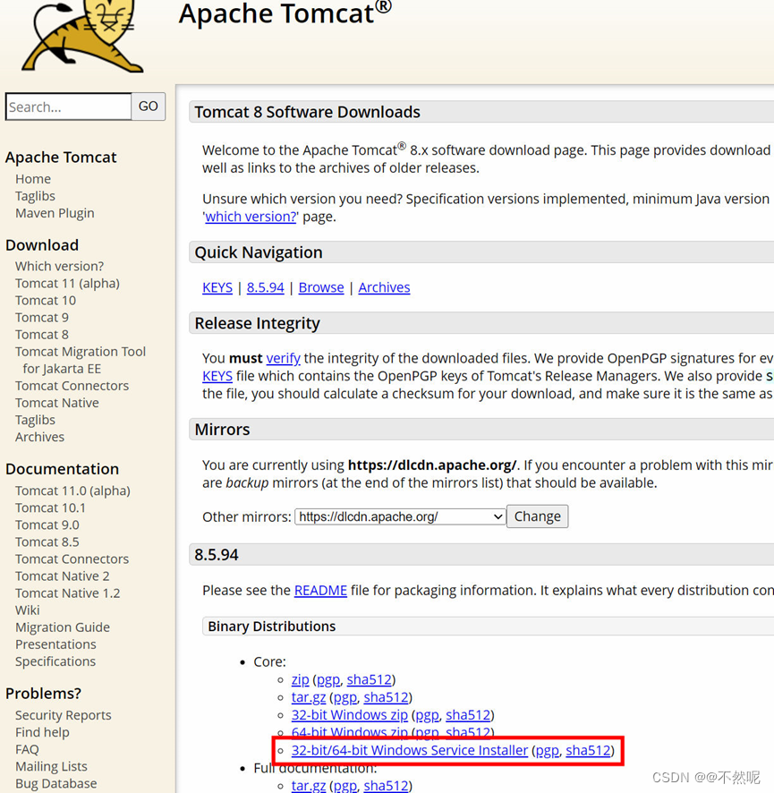
Task: Open KEYS link in Release Integrity text
Action: [217, 376]
